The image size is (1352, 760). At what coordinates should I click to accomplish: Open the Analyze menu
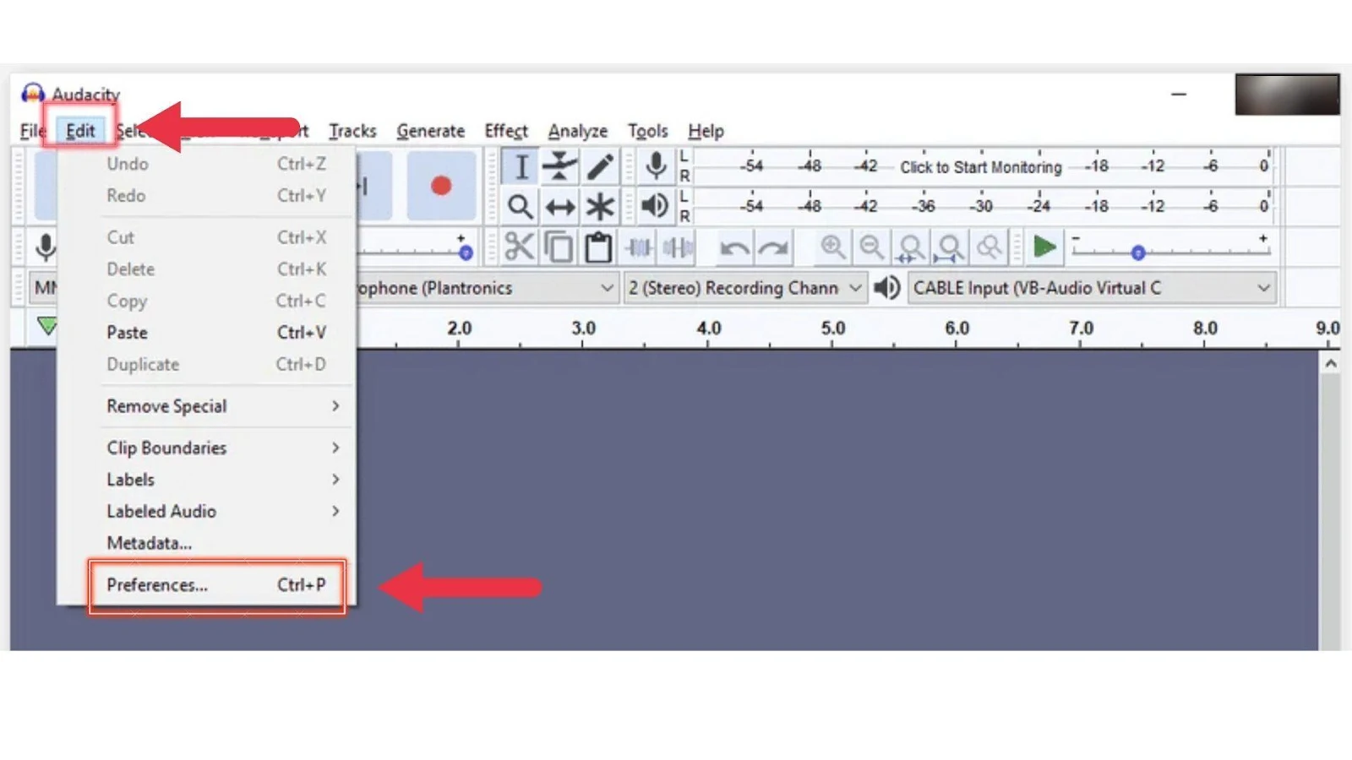click(x=578, y=131)
